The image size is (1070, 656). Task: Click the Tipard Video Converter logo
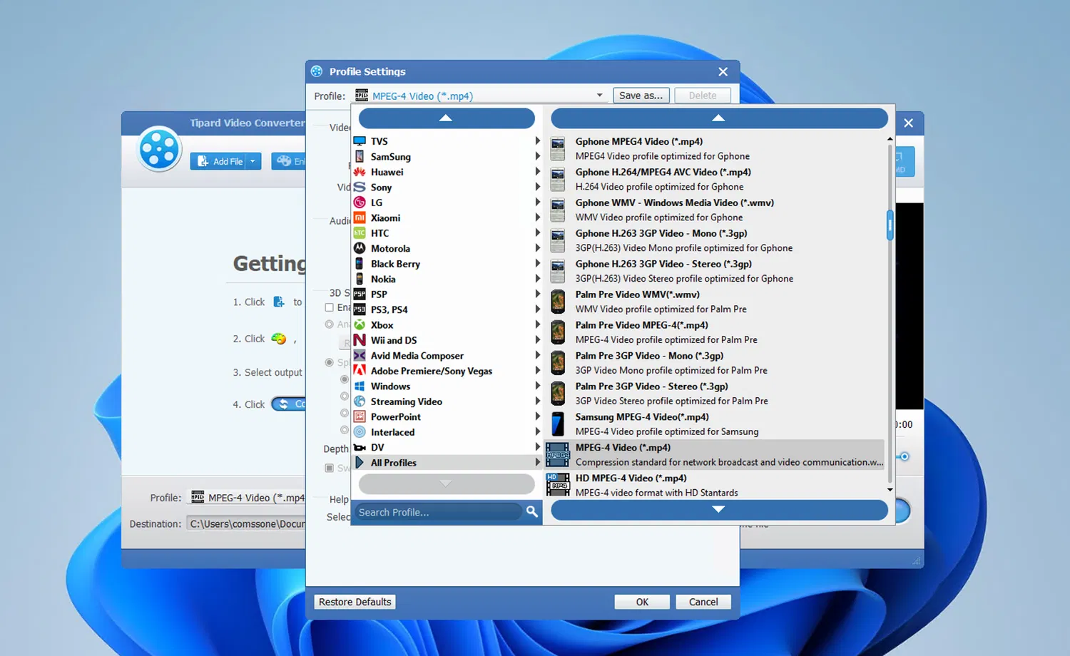pos(159,149)
